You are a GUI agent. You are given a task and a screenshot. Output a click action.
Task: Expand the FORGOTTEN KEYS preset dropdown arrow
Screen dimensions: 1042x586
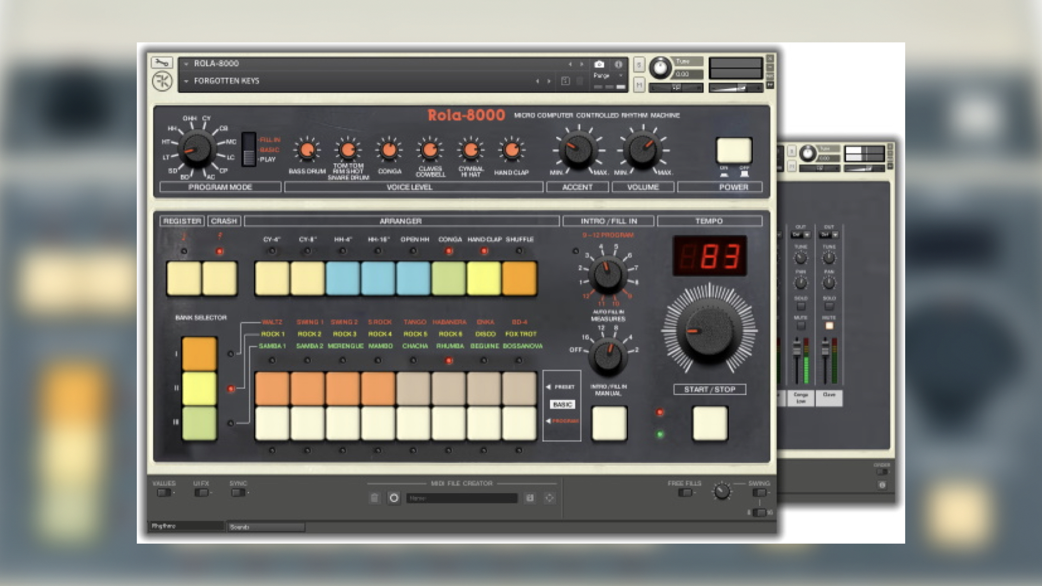[186, 81]
